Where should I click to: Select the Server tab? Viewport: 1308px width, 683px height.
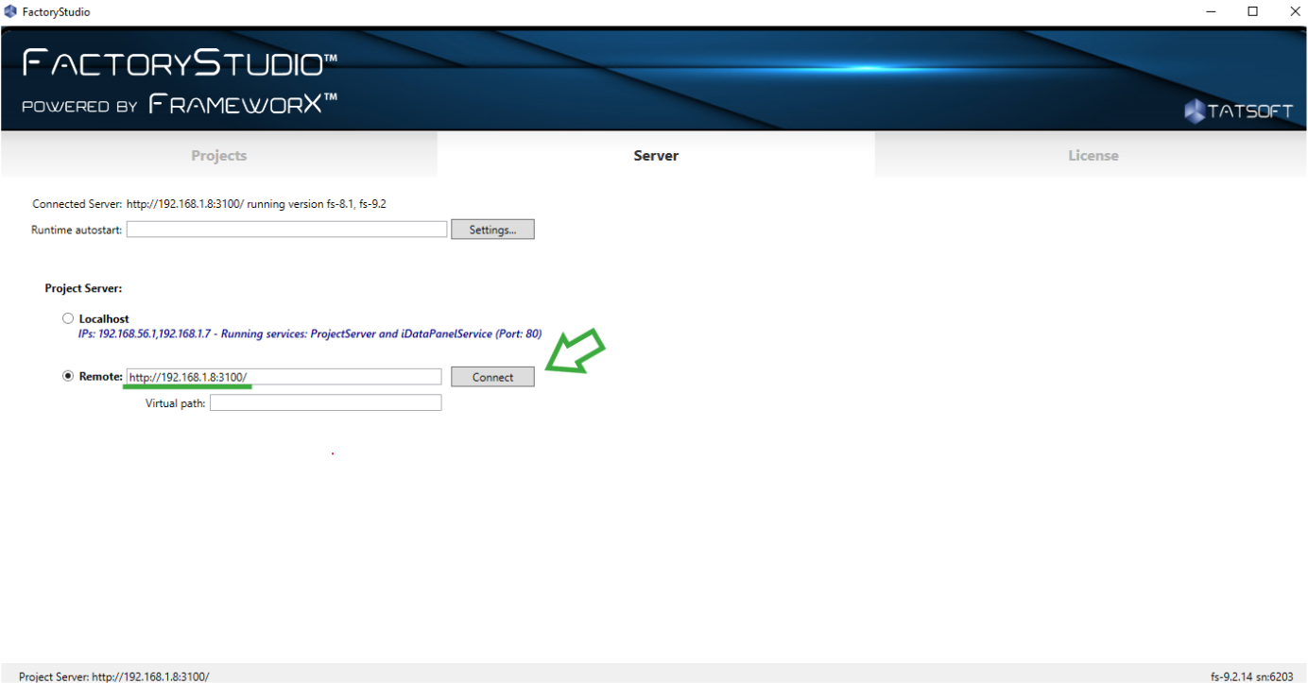pyautogui.click(x=656, y=155)
